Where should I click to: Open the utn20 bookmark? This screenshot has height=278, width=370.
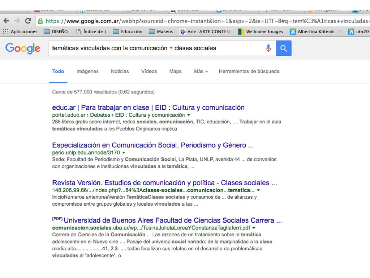point(359,31)
